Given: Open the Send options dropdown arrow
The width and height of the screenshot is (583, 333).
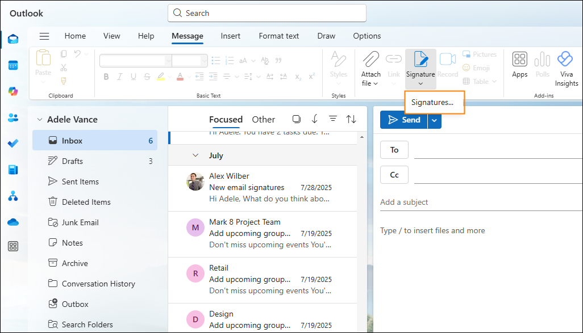Looking at the screenshot, I should (x=434, y=120).
